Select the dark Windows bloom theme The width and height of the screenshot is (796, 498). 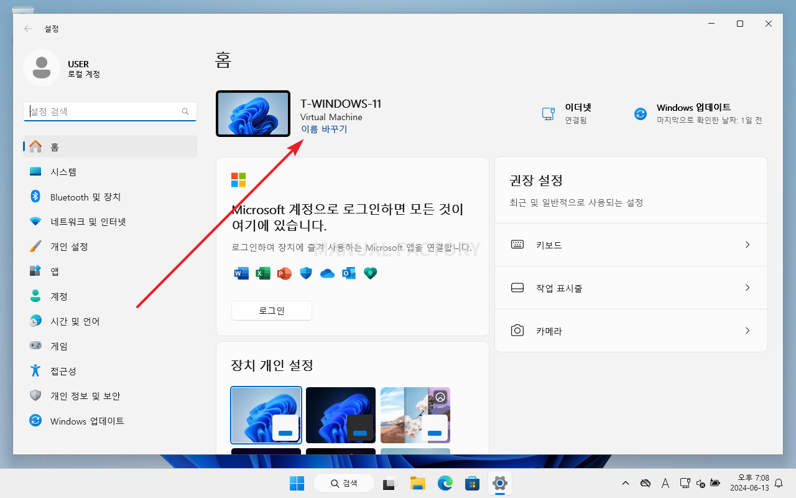pos(341,415)
